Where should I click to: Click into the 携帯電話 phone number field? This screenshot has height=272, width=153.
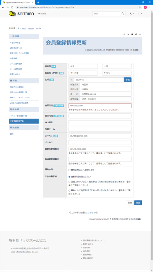(x=100, y=106)
